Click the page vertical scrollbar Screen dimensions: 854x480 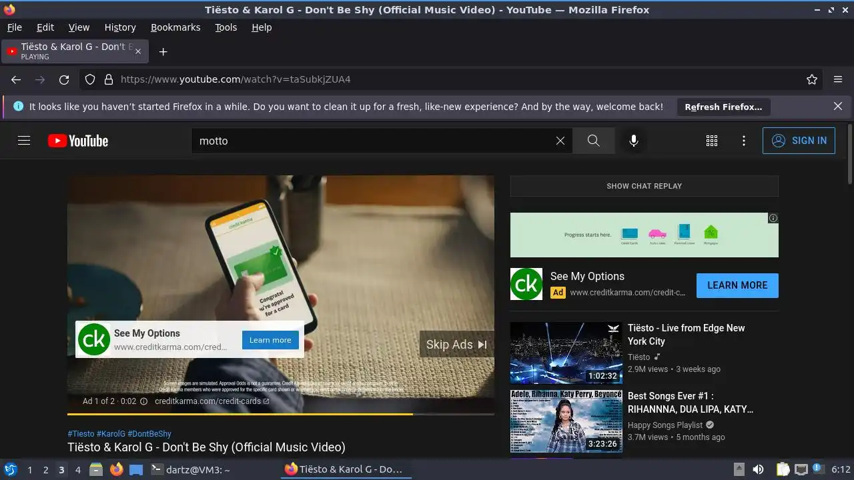point(849,153)
